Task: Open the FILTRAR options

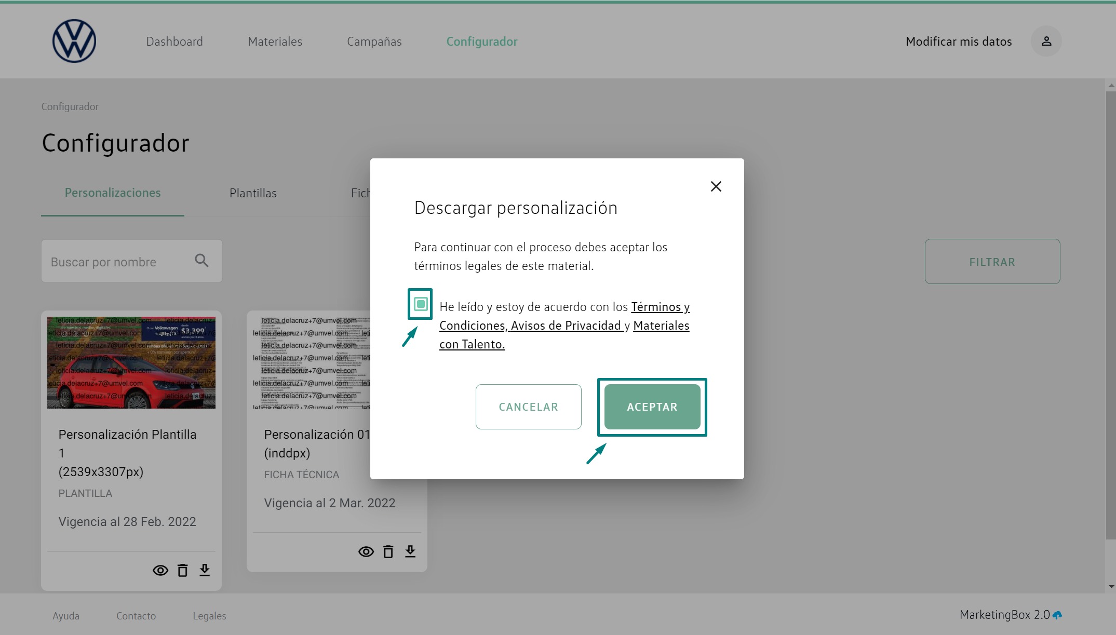Action: coord(992,262)
